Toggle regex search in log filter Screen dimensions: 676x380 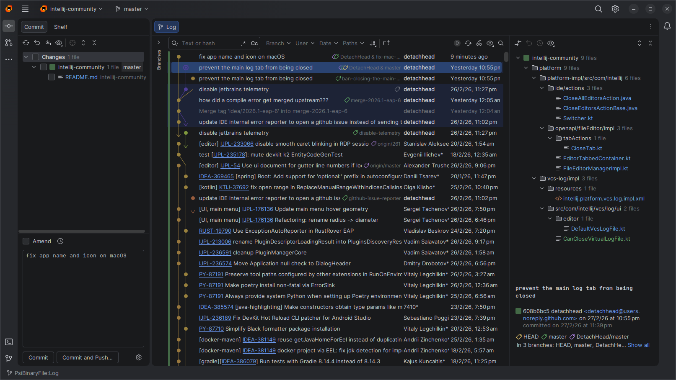(243, 43)
